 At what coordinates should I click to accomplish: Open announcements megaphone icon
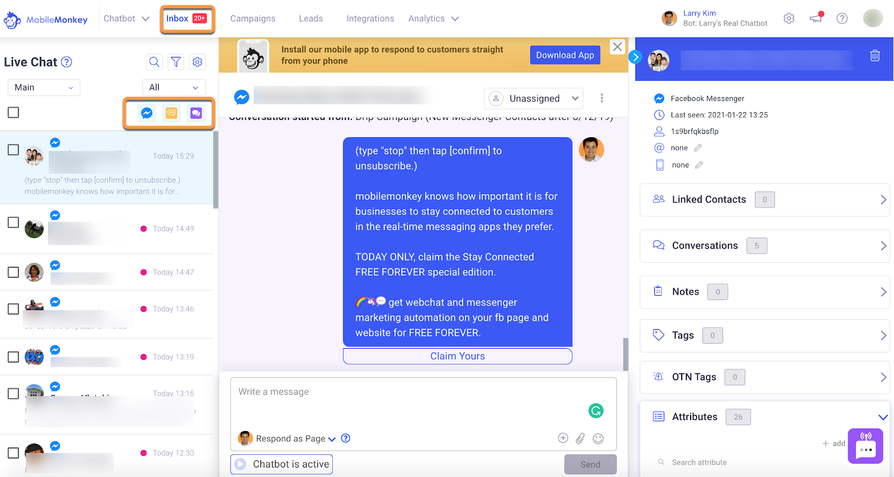816,18
